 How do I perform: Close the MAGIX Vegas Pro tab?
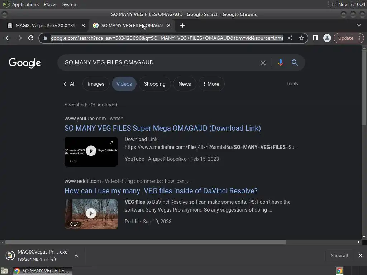[x=83, y=25]
